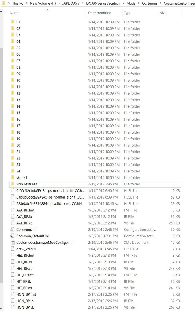
Task: Click the Skin Textures folder icon
Action: 12,184
